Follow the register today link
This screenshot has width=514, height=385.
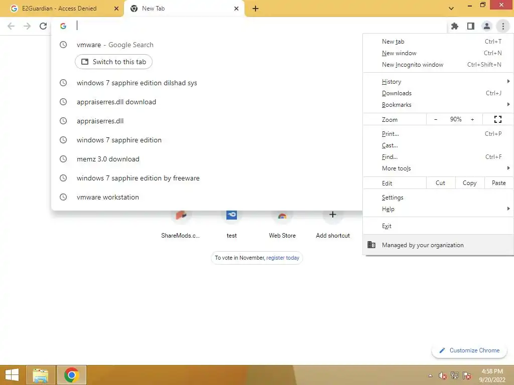283,258
